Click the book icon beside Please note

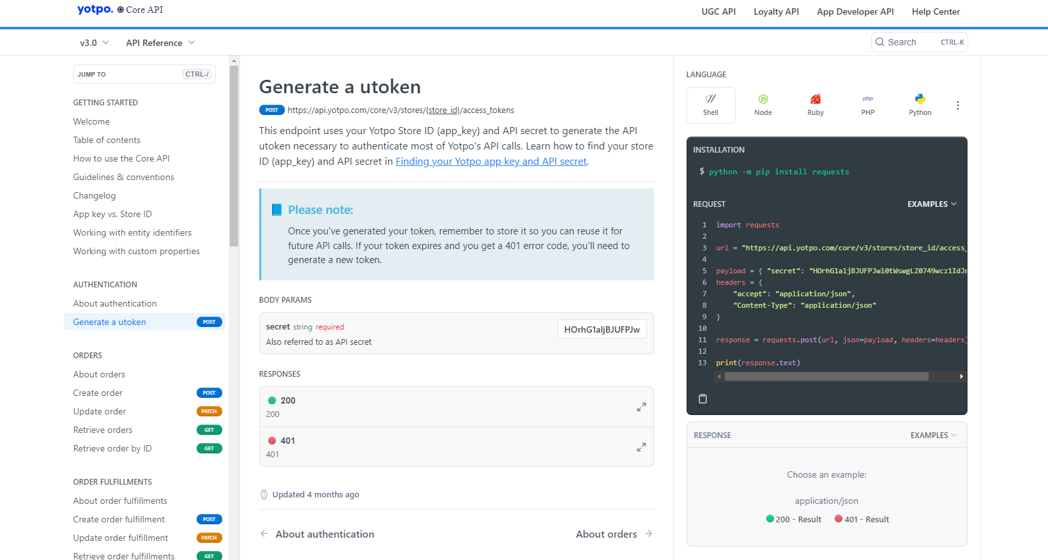click(277, 210)
